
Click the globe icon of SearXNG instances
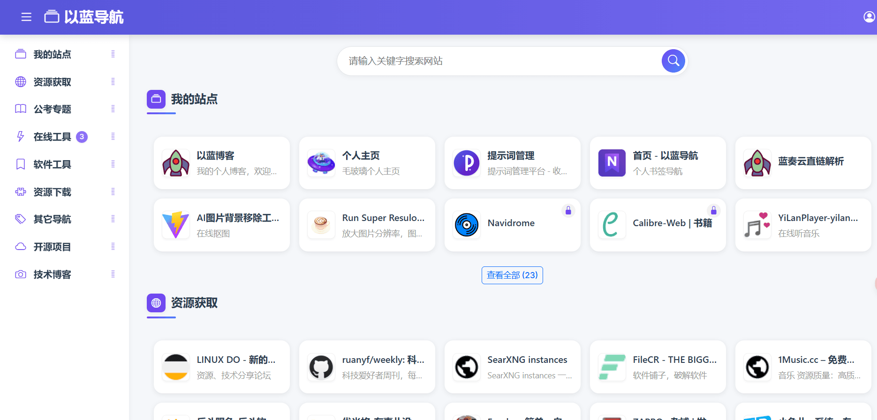coord(467,367)
